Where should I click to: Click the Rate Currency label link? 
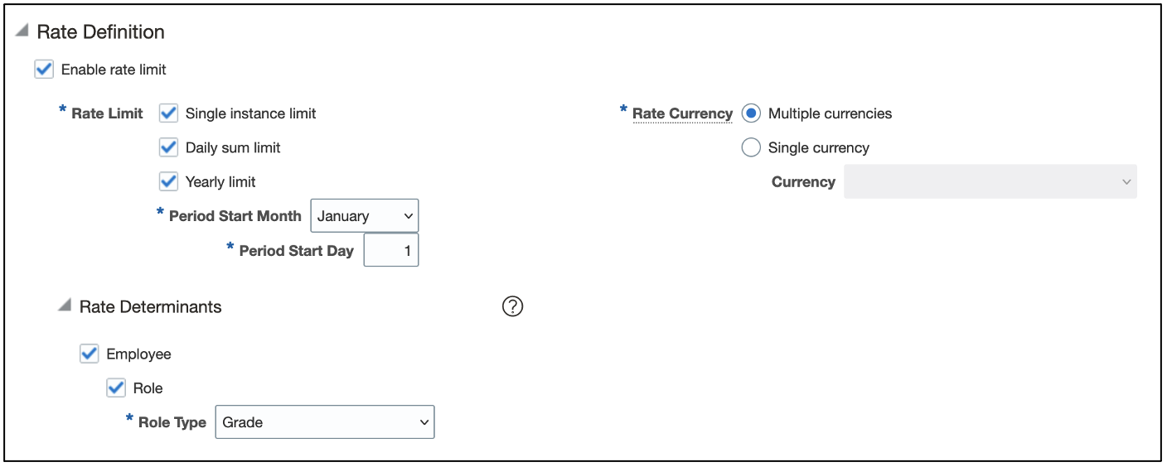coord(682,113)
